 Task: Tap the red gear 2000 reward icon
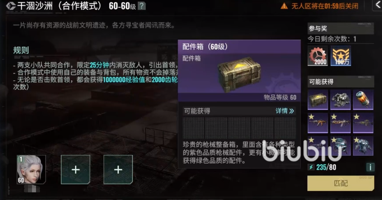(x=318, y=56)
